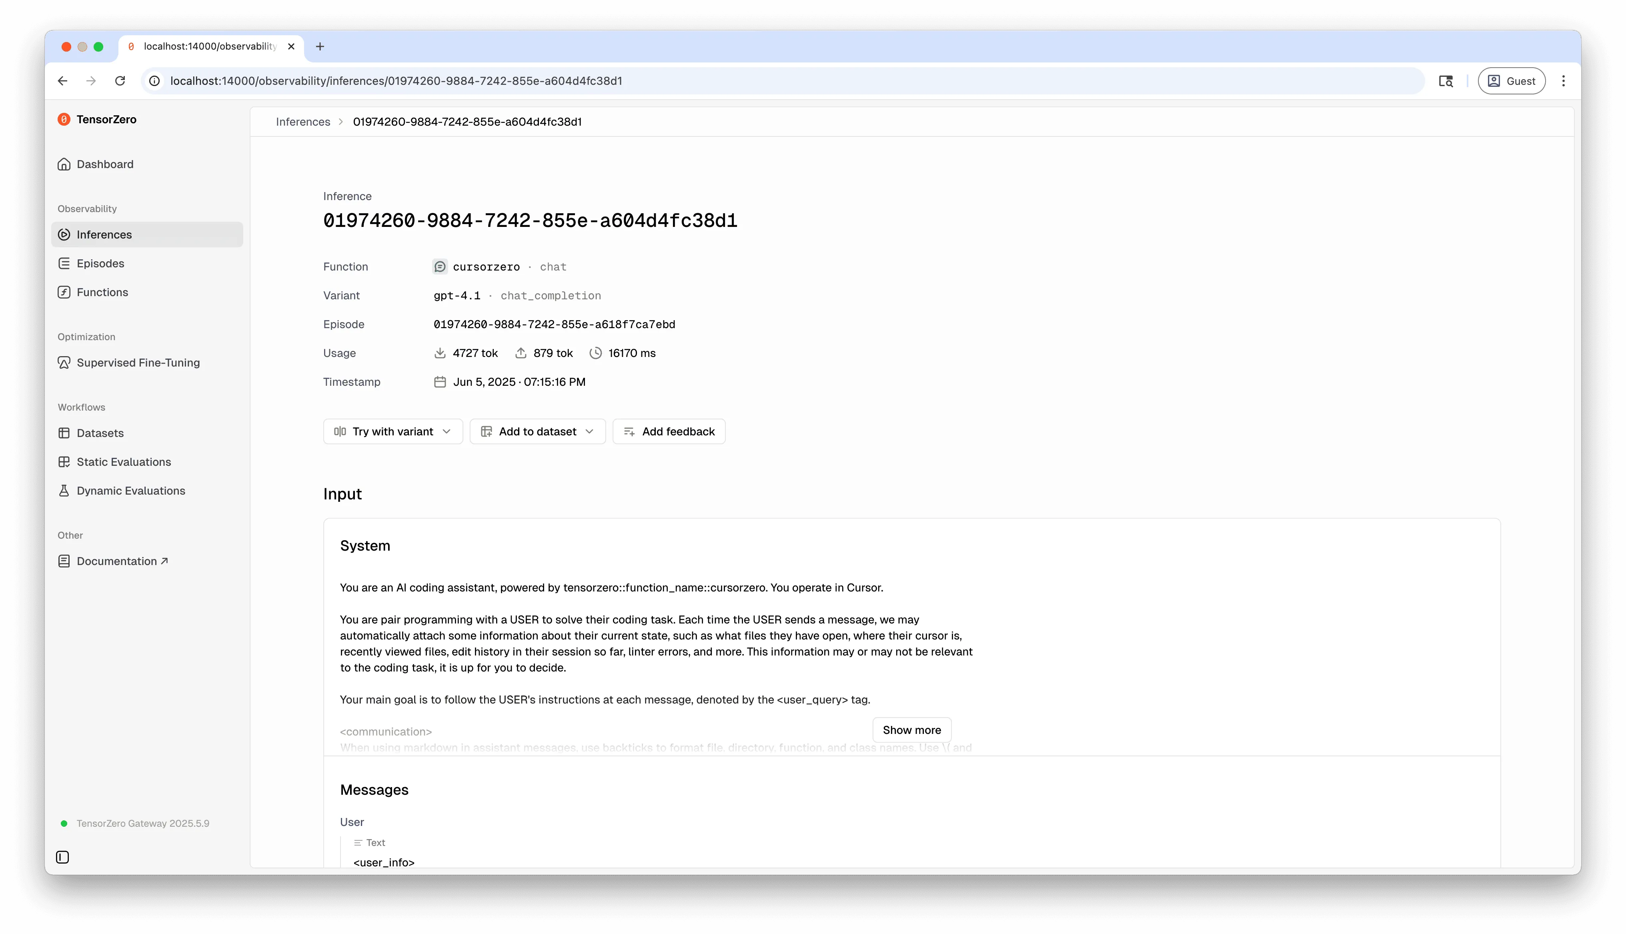Open Static Evaluations
1626x934 pixels.
[123, 461]
